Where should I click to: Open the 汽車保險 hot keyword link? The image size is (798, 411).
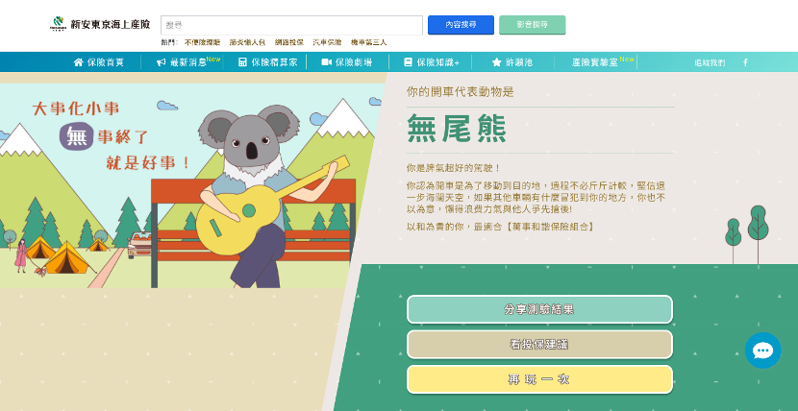pos(327,42)
